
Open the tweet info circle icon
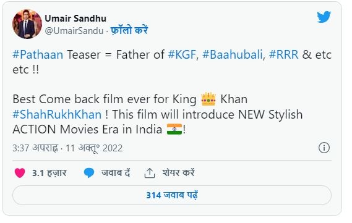[x=324, y=148]
